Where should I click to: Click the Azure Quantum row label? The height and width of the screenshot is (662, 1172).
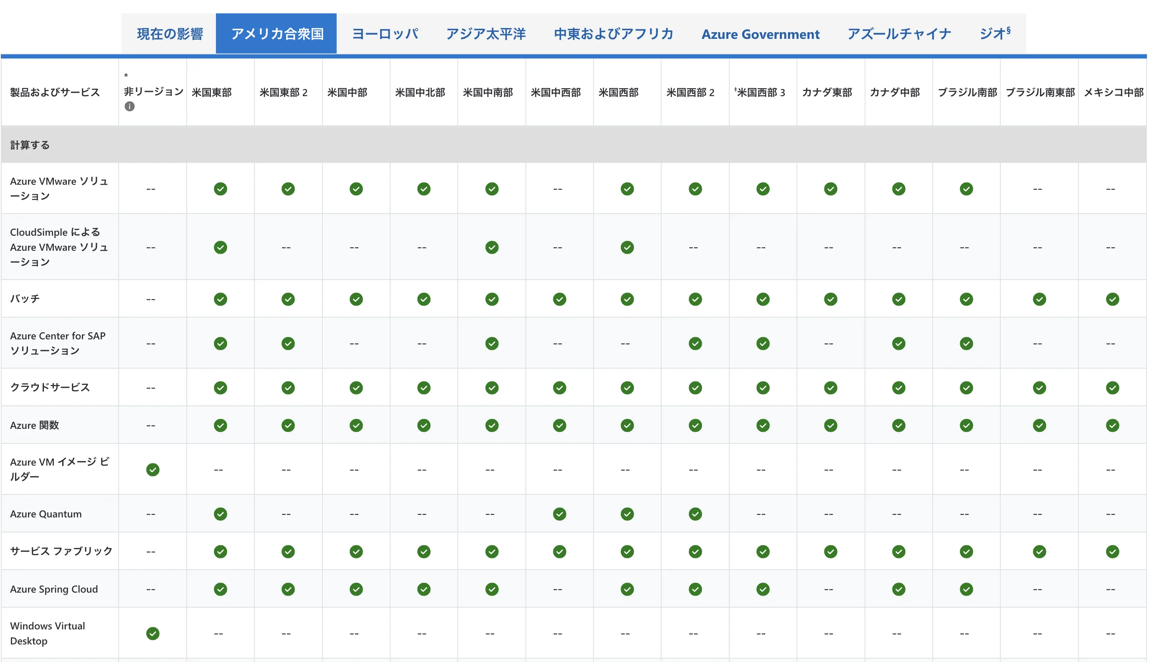(46, 514)
